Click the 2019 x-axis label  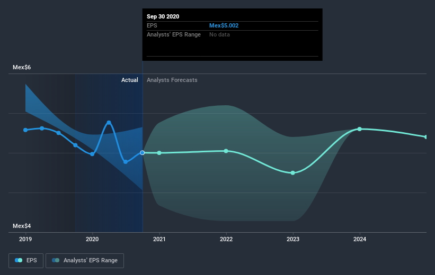25,239
